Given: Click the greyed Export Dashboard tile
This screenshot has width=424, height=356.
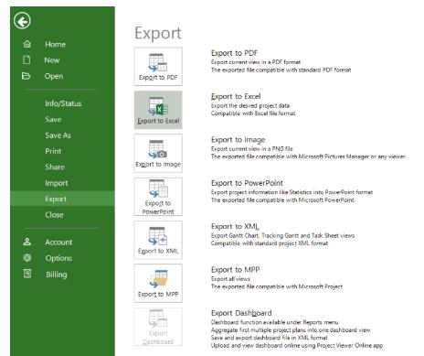Looking at the screenshot, I should click(158, 327).
